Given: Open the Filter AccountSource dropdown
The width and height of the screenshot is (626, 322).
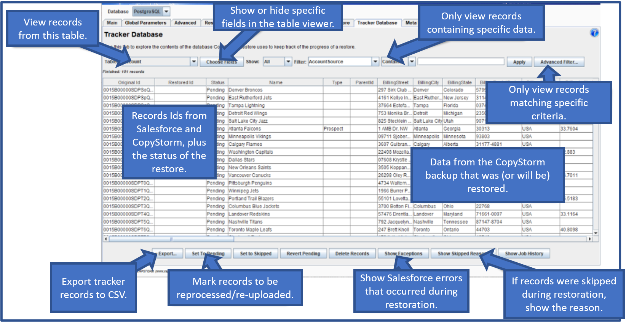Looking at the screenshot, I should (x=343, y=62).
